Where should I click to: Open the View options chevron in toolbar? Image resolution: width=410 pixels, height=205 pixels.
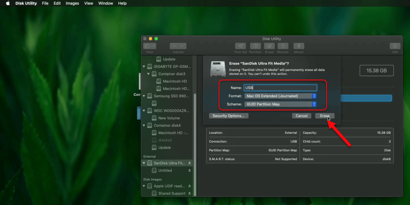(154, 46)
